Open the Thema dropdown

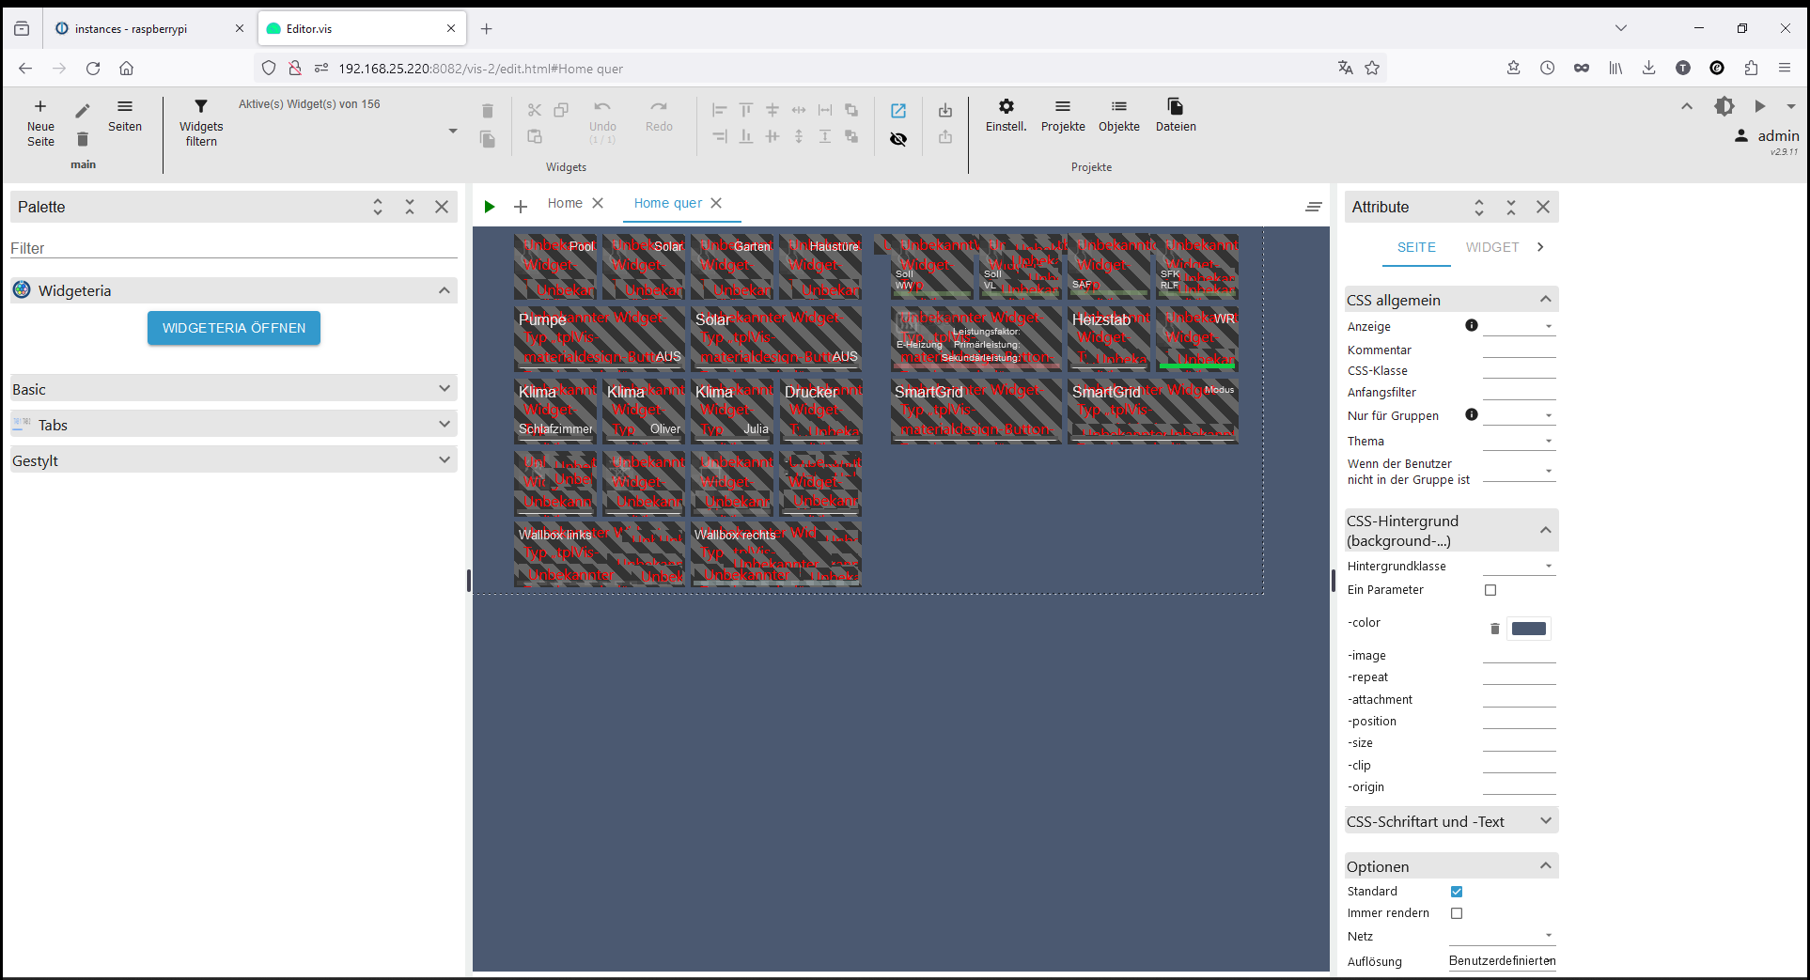pos(1520,441)
